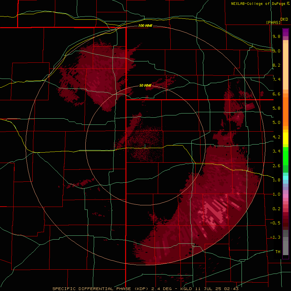The image size is (291, 291).
Task: Select the 2.6 scale label
Action: pyautogui.click(x=276, y=166)
